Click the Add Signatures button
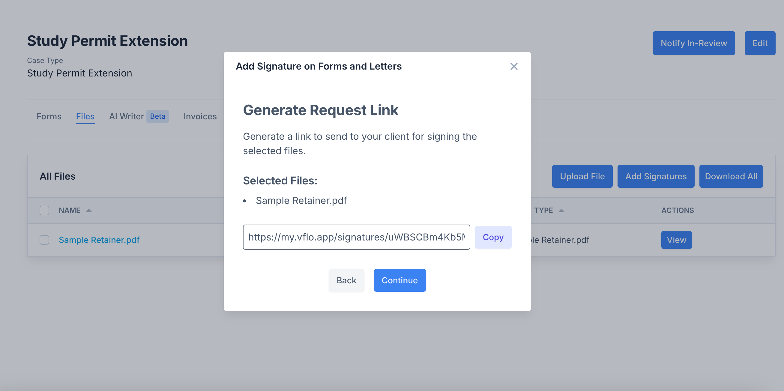The width and height of the screenshot is (784, 391). coord(656,176)
